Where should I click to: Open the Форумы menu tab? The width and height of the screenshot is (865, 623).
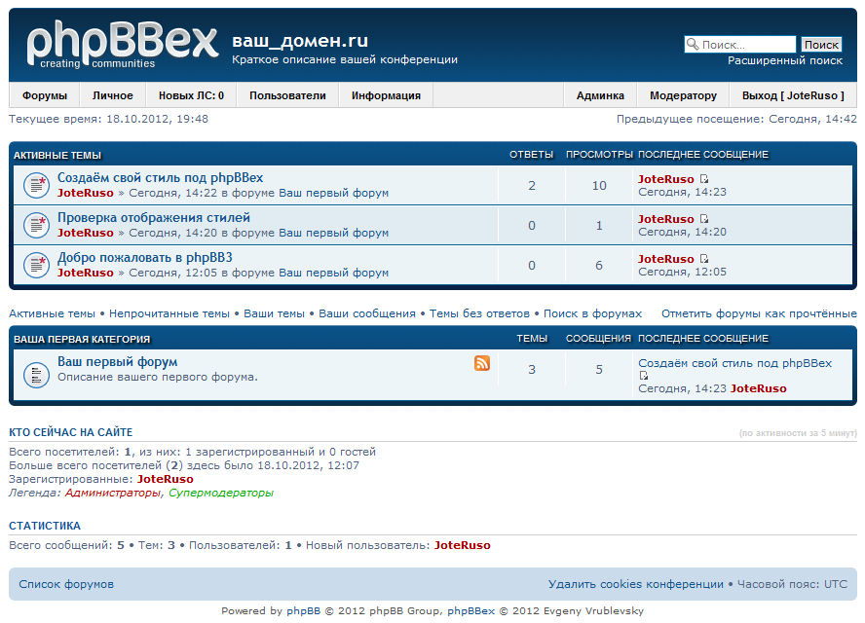coord(45,95)
